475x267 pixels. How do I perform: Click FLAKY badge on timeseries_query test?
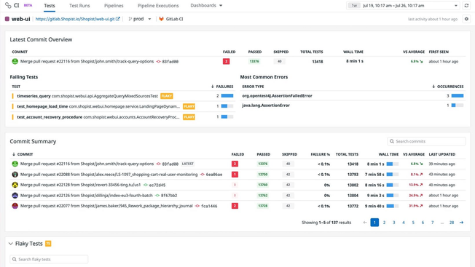pos(167,96)
